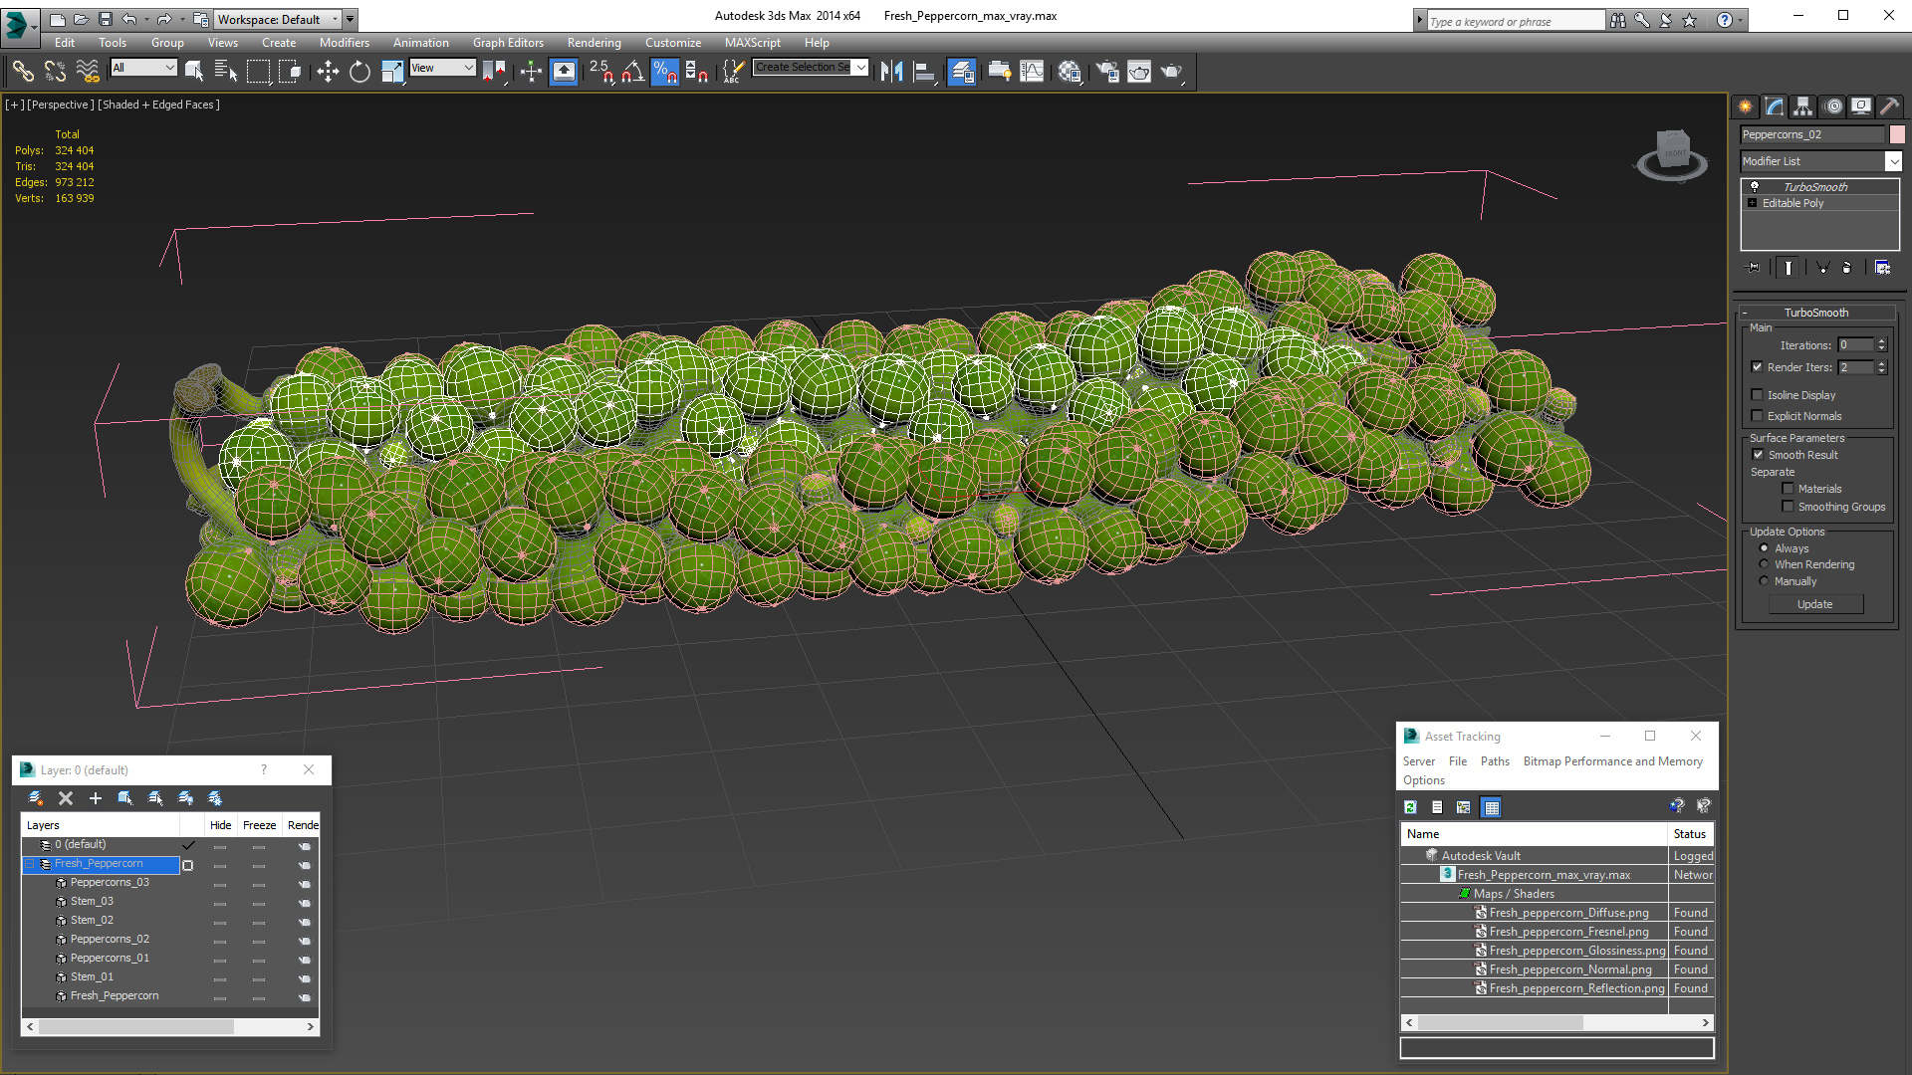Click the Align tool icon
This screenshot has height=1075, width=1912.
point(924,71)
